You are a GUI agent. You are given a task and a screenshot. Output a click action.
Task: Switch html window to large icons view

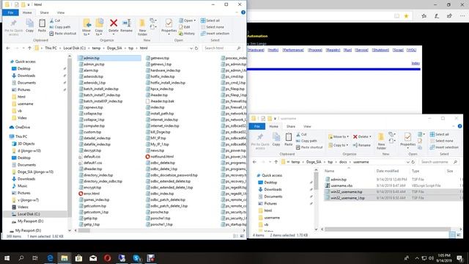[x=242, y=236]
